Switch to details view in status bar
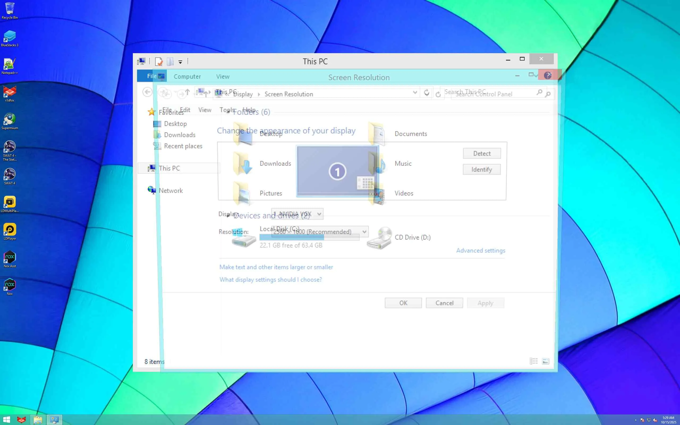The height and width of the screenshot is (425, 680). coord(534,361)
